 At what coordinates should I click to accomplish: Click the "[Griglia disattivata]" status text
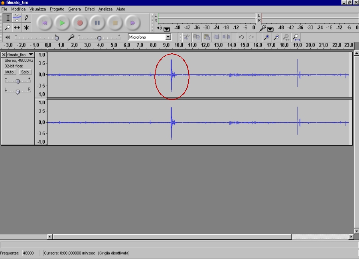click(x=114, y=253)
